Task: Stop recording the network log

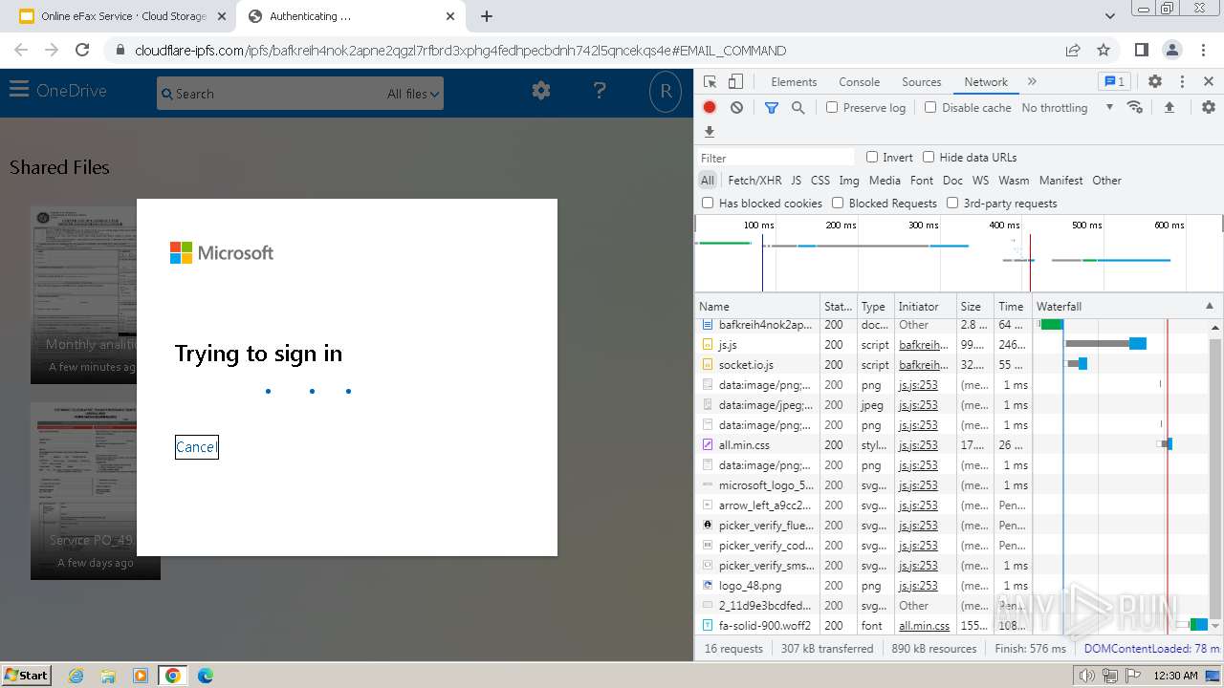Action: [x=710, y=108]
